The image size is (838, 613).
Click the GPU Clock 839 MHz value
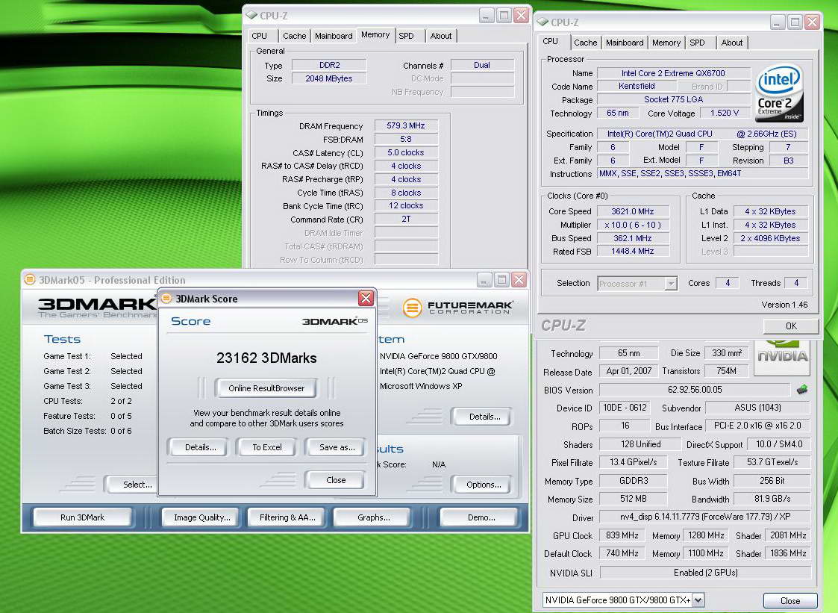pos(622,535)
